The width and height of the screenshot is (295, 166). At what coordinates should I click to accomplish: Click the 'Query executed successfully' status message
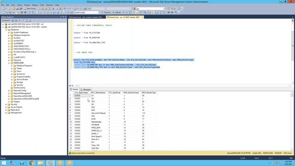83,153
